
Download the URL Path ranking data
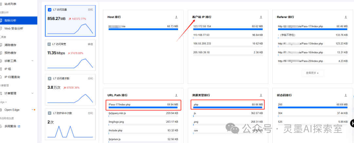[176, 95]
